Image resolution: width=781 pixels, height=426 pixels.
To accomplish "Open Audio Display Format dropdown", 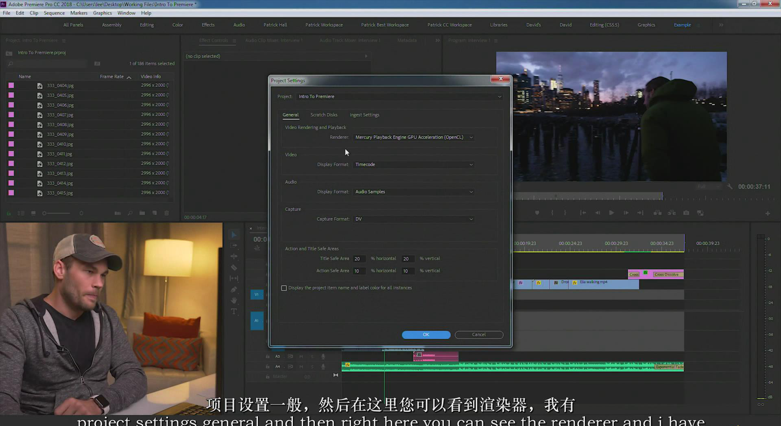I will (x=414, y=192).
